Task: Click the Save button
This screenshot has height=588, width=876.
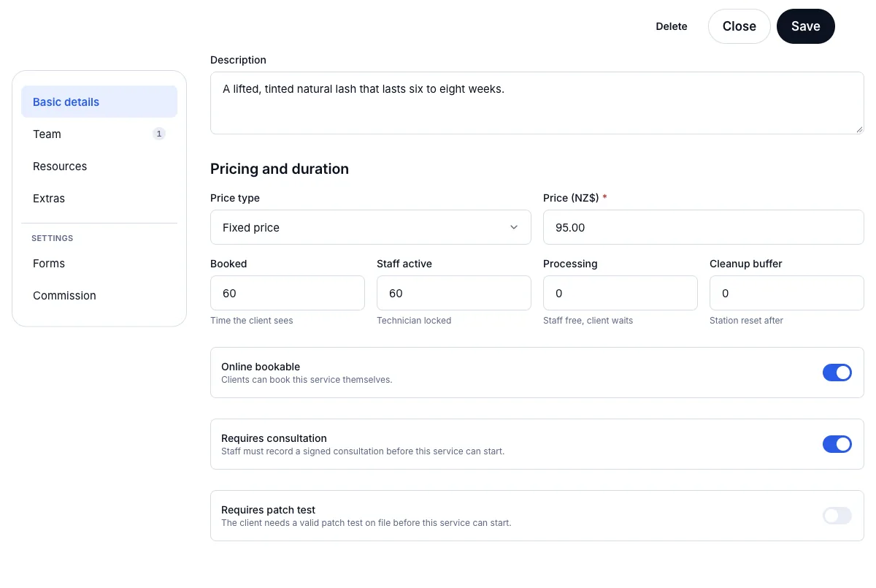Action: [805, 26]
